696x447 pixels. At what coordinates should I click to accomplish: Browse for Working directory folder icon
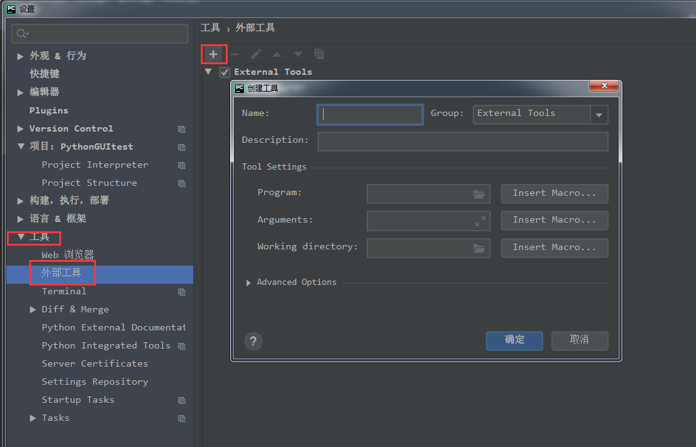479,248
